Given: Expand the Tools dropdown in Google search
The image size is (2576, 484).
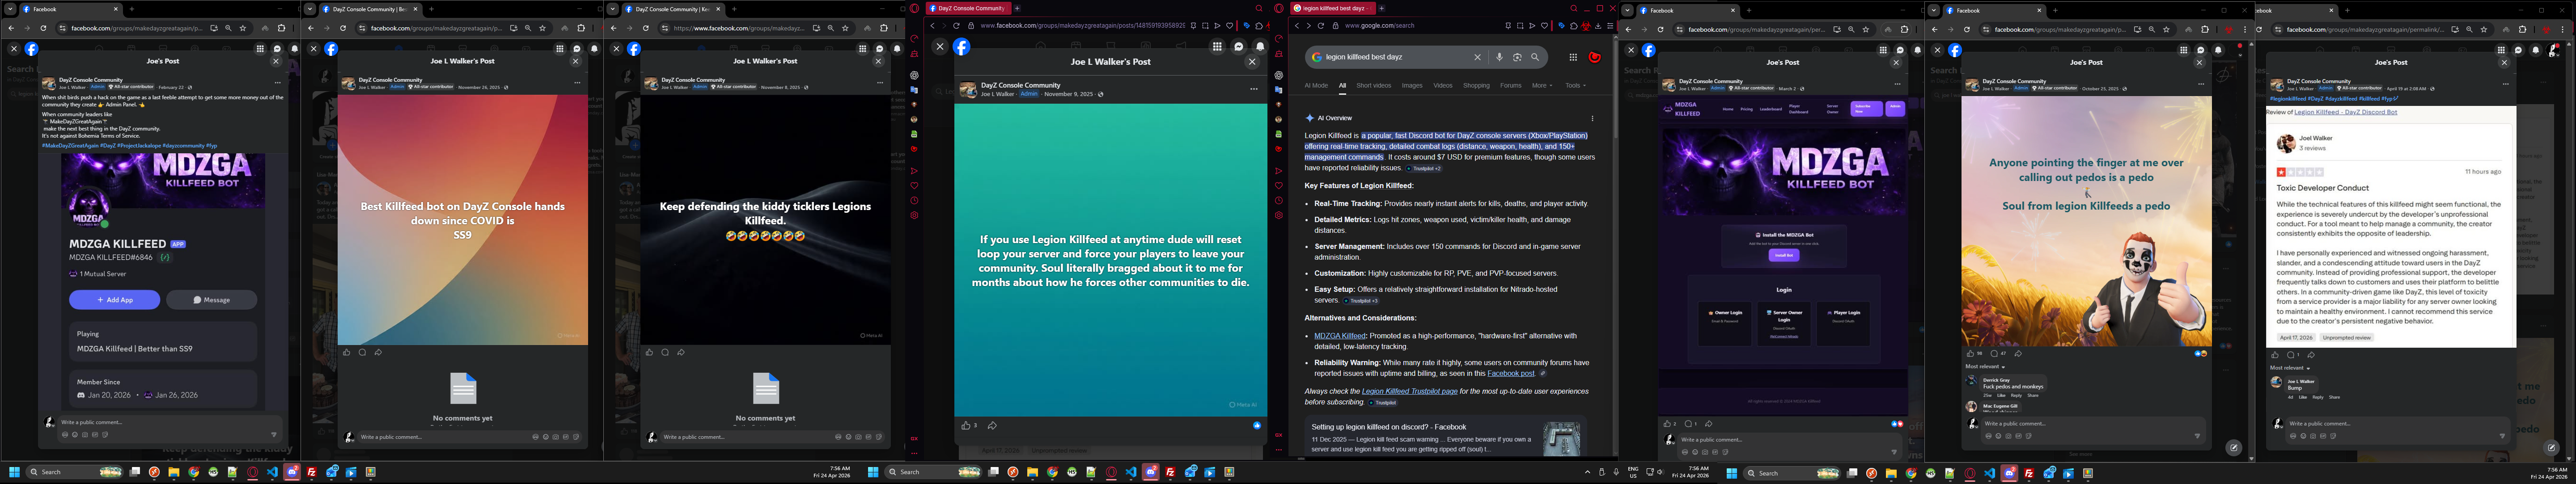Looking at the screenshot, I should tap(1575, 86).
